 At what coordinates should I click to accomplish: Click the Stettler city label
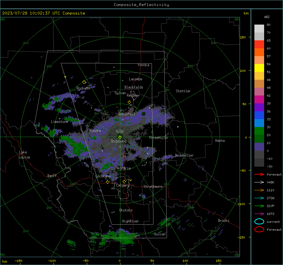183,91
